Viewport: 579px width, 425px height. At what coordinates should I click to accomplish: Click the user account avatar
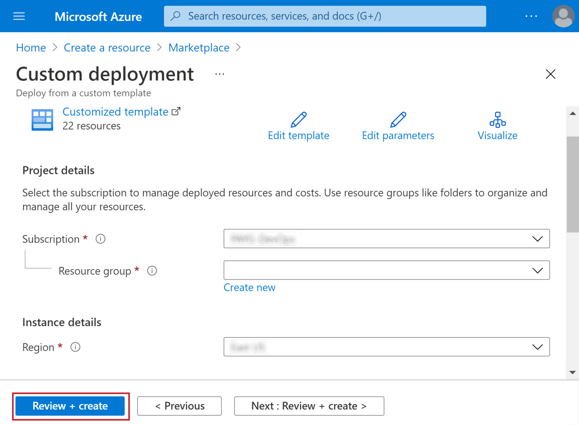coord(563,16)
